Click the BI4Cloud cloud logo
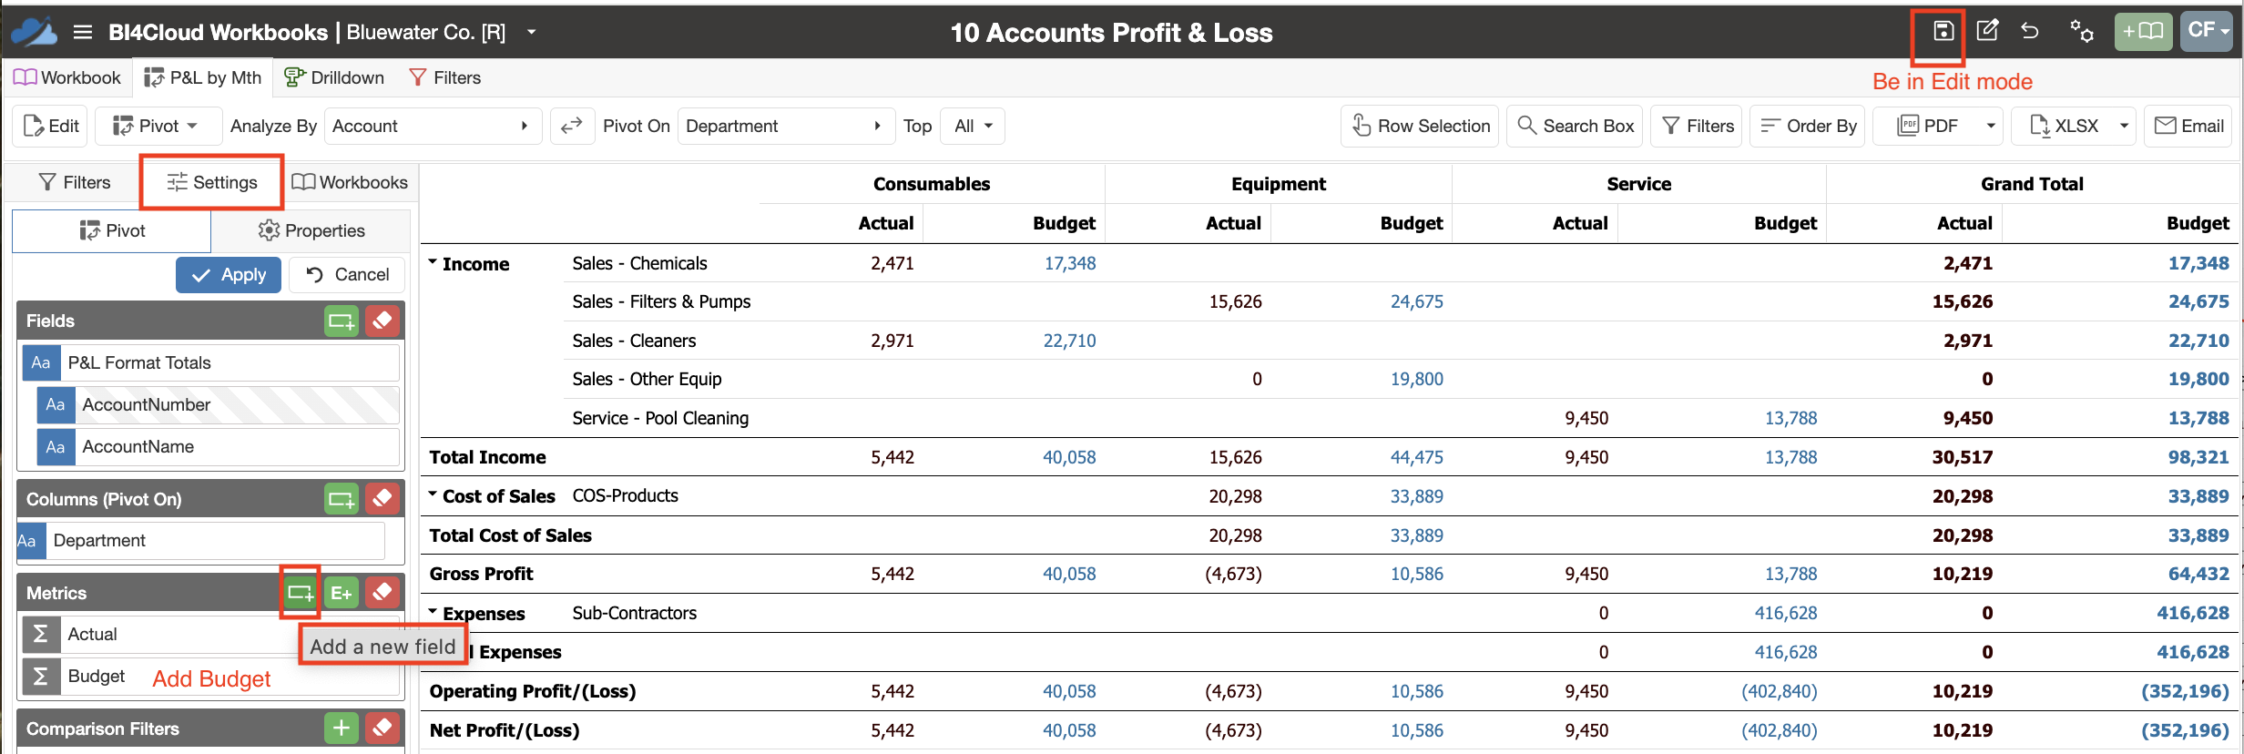Viewport: 2244px width, 754px height. click(34, 32)
